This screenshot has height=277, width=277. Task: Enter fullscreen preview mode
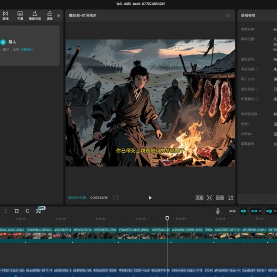[x=231, y=198]
